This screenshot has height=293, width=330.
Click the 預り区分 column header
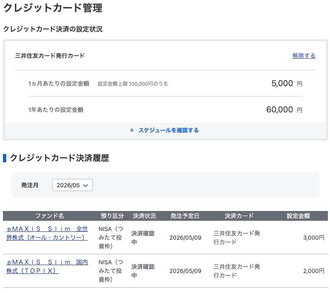click(112, 216)
